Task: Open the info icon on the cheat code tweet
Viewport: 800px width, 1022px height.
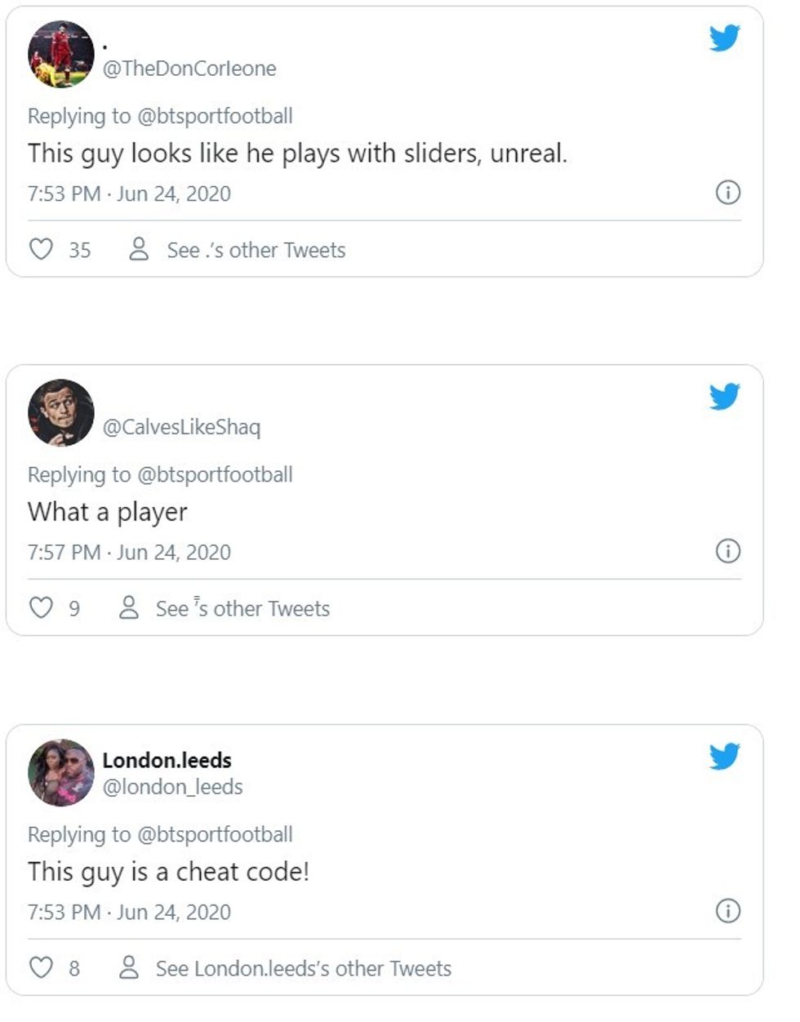Action: (727, 912)
